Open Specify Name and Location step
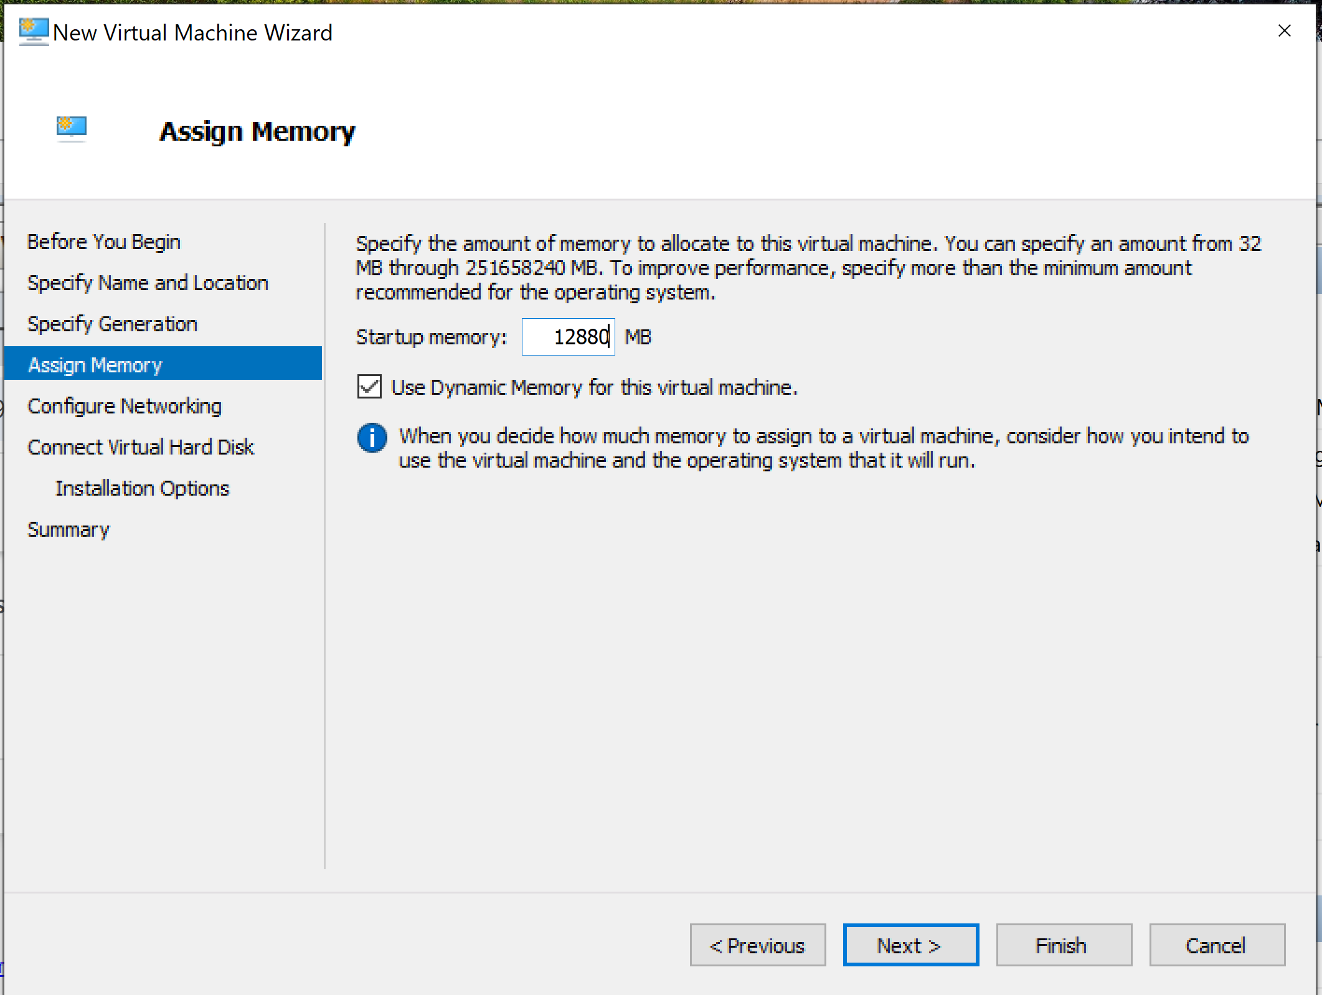 148,283
